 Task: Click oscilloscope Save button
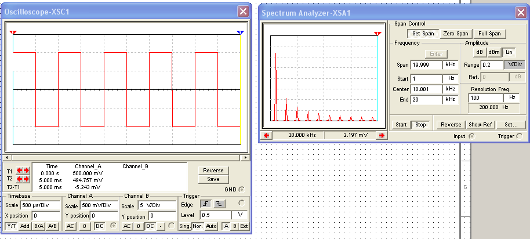point(213,179)
